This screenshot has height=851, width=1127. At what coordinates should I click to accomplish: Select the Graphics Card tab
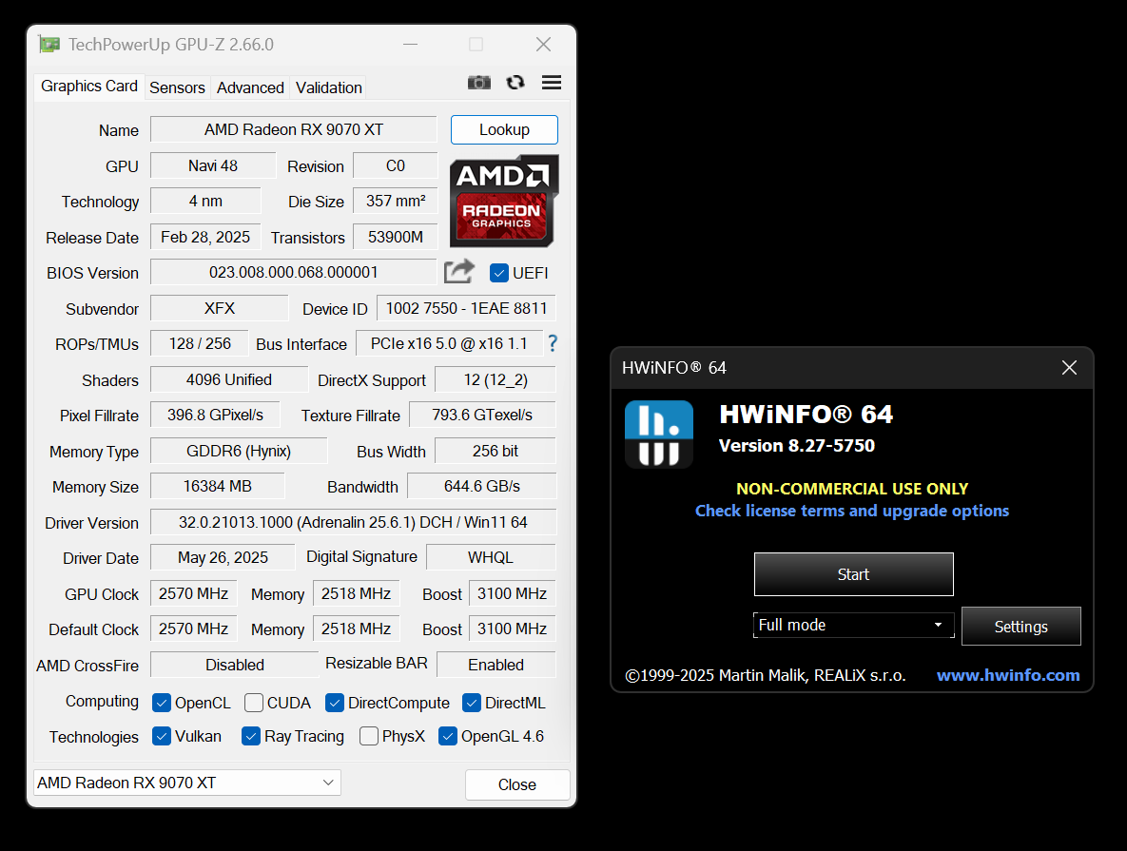[89, 87]
